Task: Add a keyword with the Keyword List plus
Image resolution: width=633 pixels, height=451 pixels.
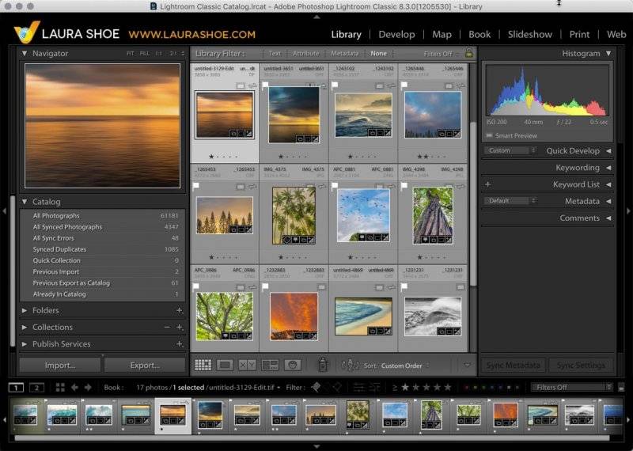Action: [x=487, y=184]
